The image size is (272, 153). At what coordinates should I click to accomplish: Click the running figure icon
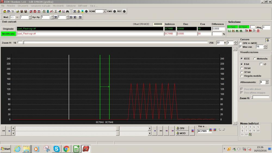82,11
